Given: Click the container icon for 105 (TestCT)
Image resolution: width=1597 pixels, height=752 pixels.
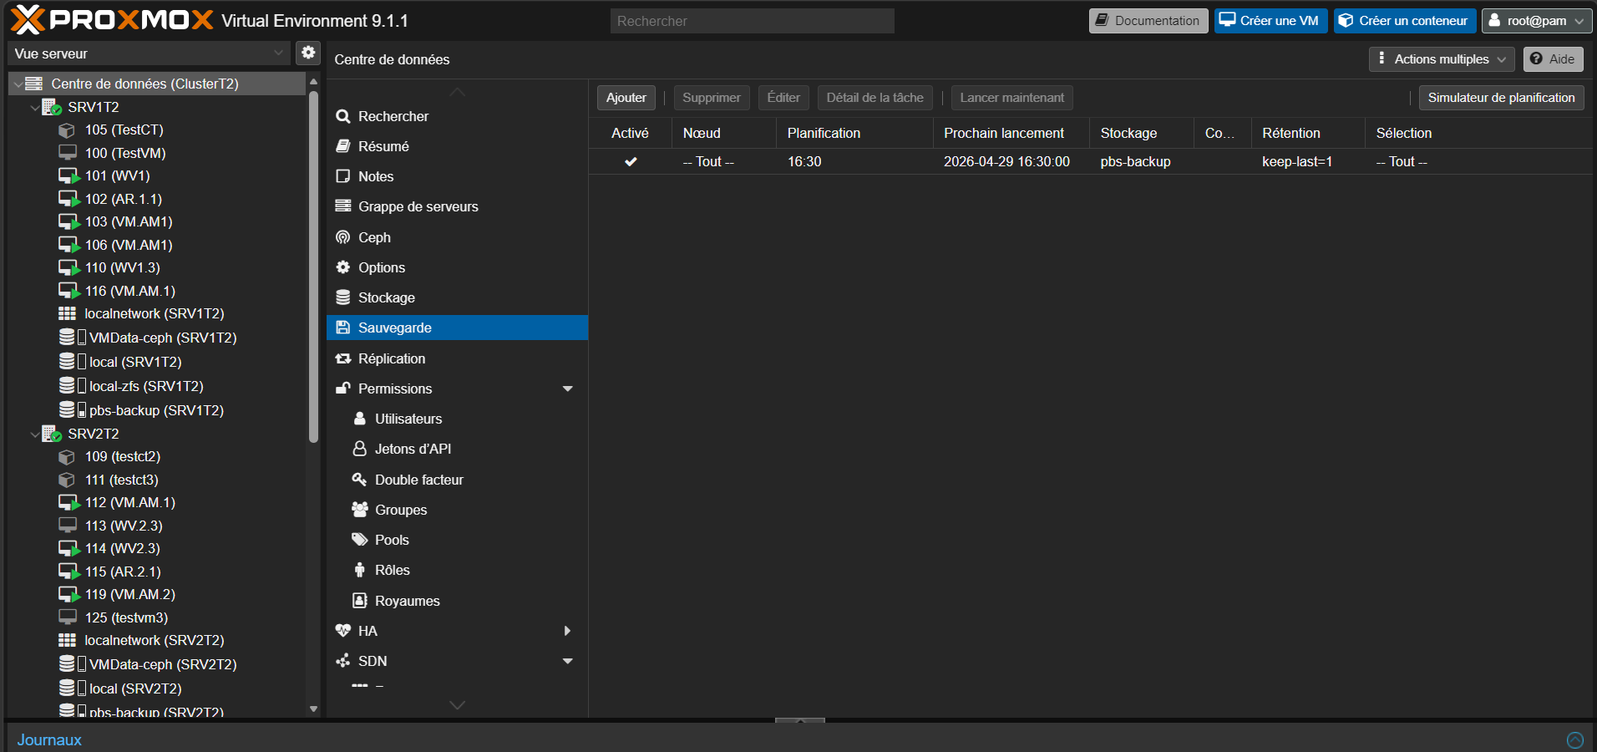Looking at the screenshot, I should tap(67, 130).
